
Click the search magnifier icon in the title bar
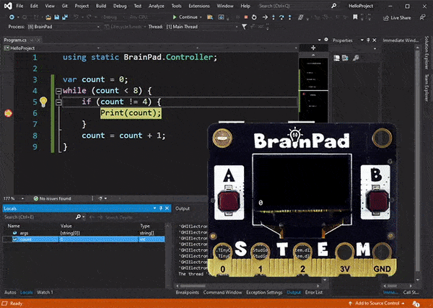click(334, 6)
